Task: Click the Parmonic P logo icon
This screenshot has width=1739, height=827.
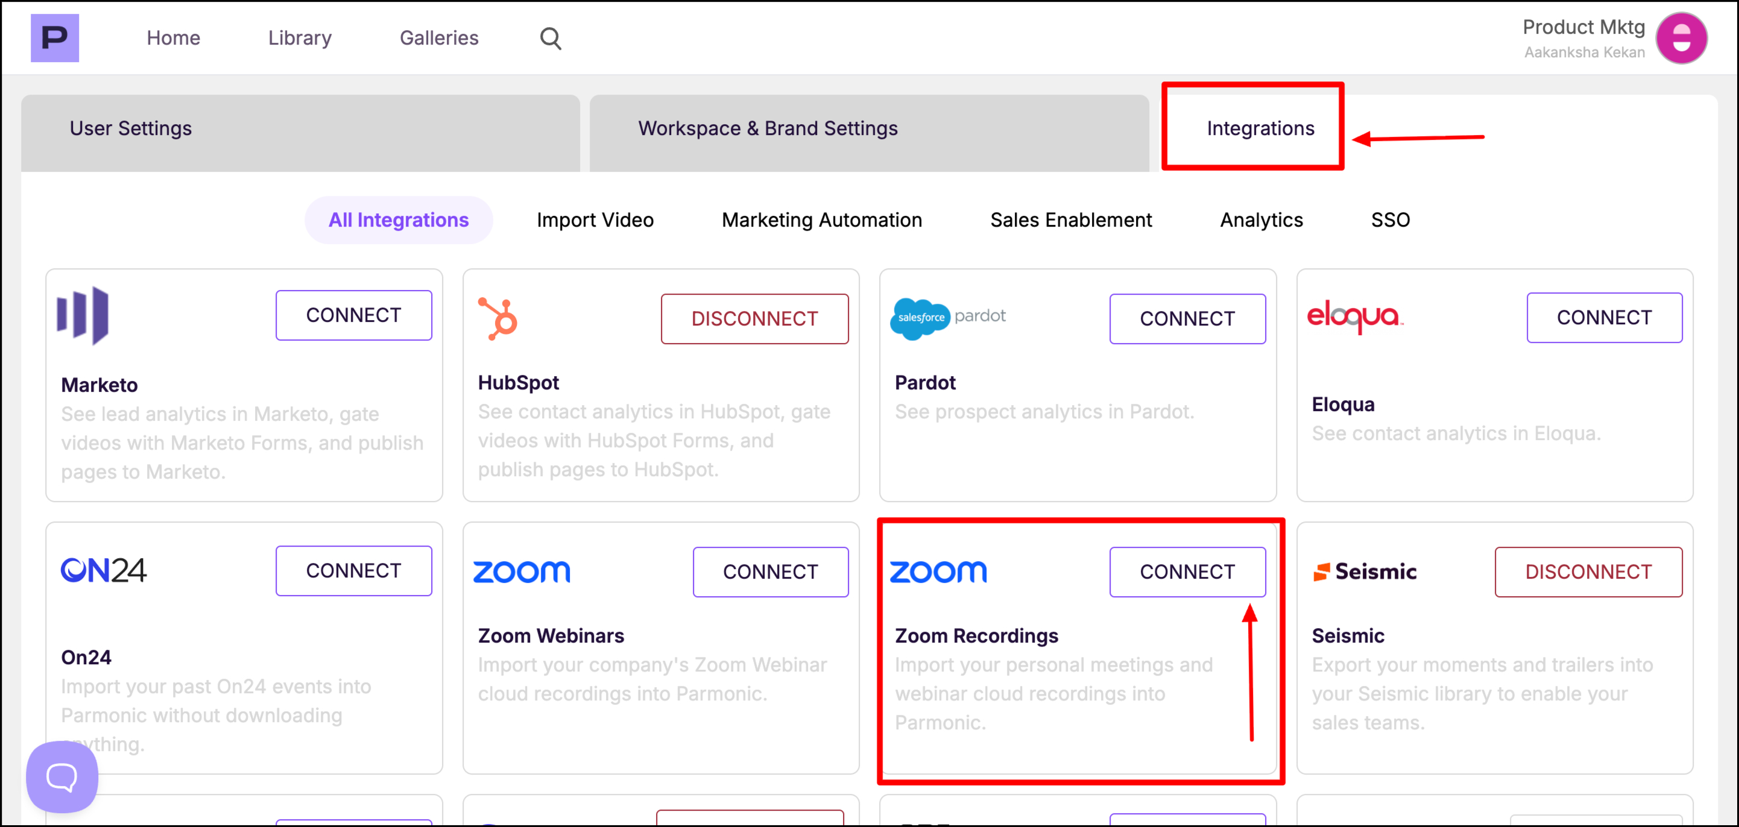Action: (x=55, y=38)
